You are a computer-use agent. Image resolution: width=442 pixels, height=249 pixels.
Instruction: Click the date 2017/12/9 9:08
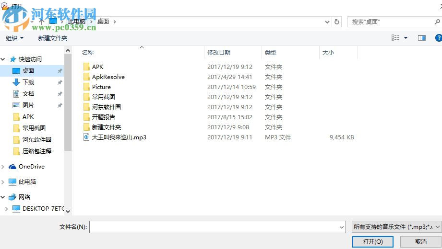[228, 127]
